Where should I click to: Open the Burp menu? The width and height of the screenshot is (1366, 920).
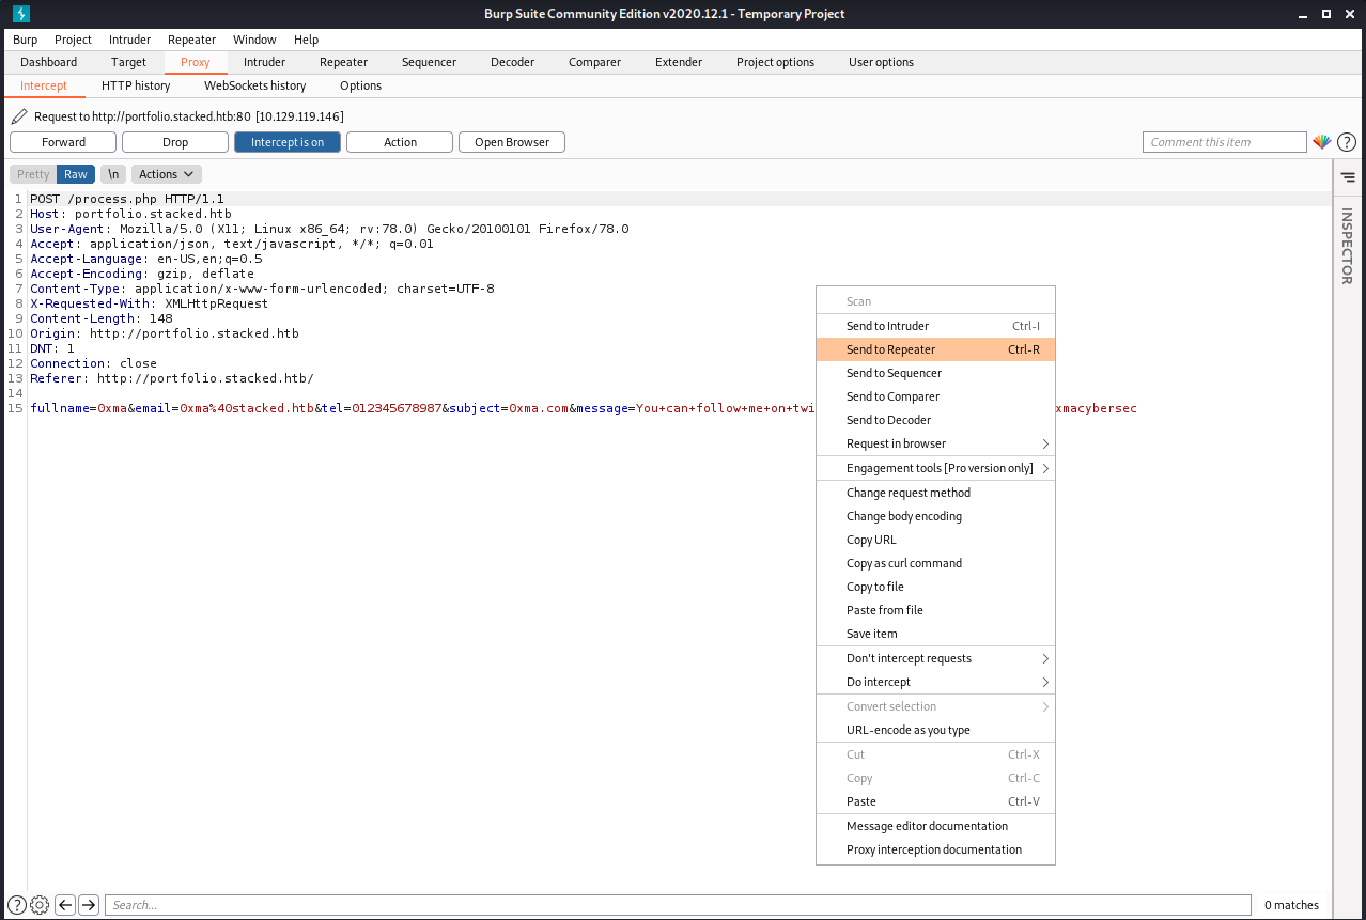pos(25,40)
